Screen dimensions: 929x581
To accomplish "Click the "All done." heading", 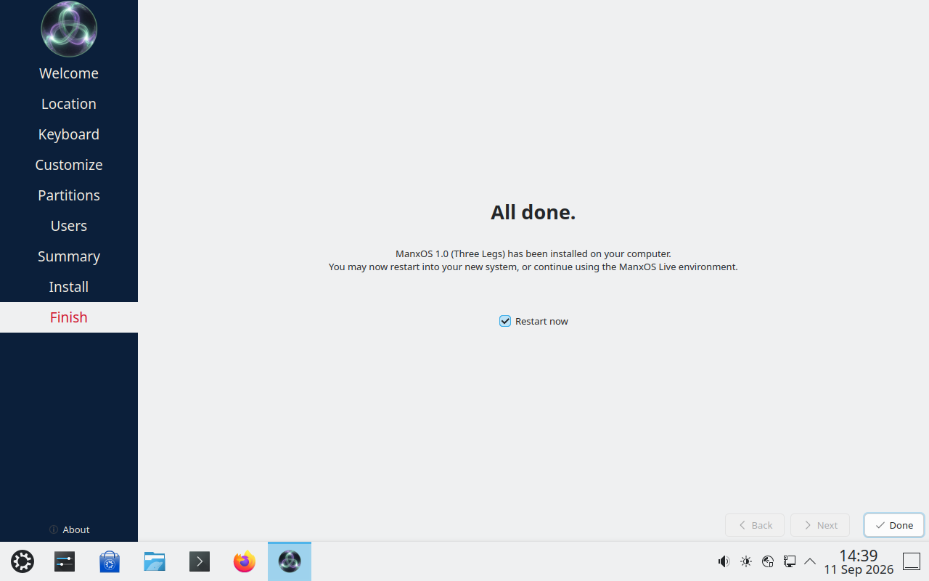I will (x=533, y=212).
